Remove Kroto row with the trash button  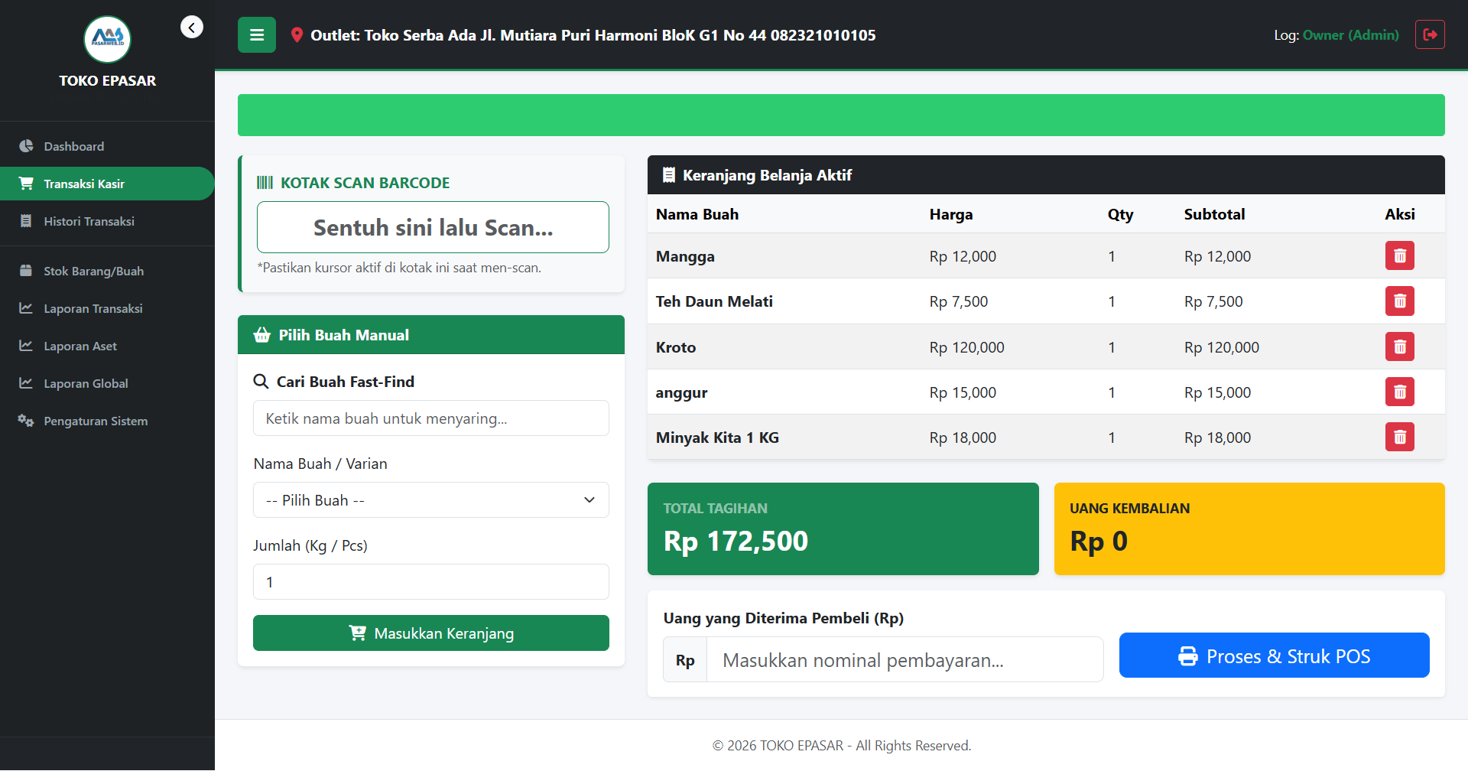coord(1400,346)
